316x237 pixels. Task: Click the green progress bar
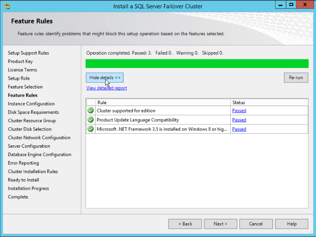197,63
